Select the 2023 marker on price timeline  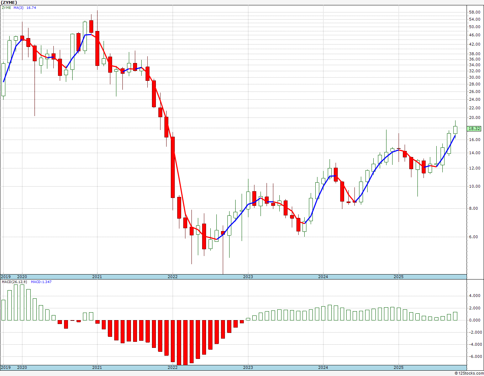(x=248, y=277)
